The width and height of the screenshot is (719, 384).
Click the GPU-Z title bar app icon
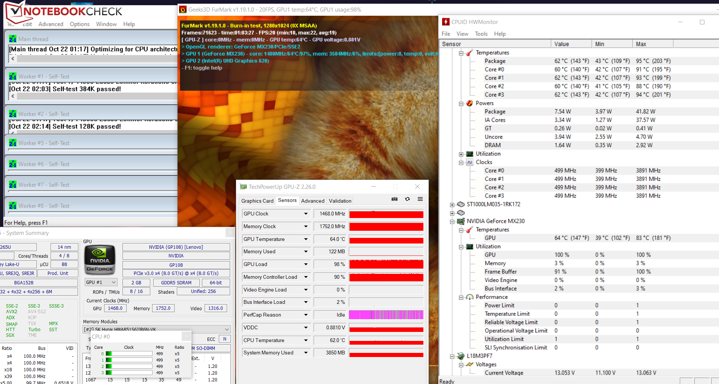click(244, 187)
